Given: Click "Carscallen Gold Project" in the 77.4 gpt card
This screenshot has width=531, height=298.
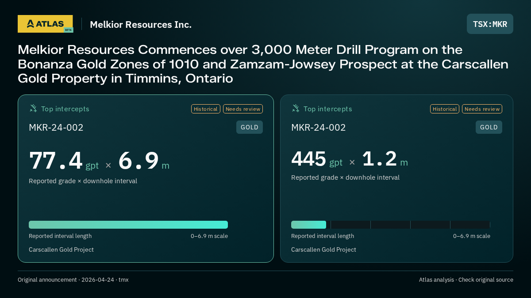Looking at the screenshot, I should coord(62,249).
